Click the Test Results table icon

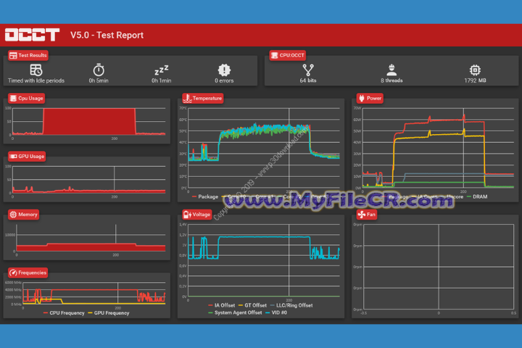click(13, 56)
